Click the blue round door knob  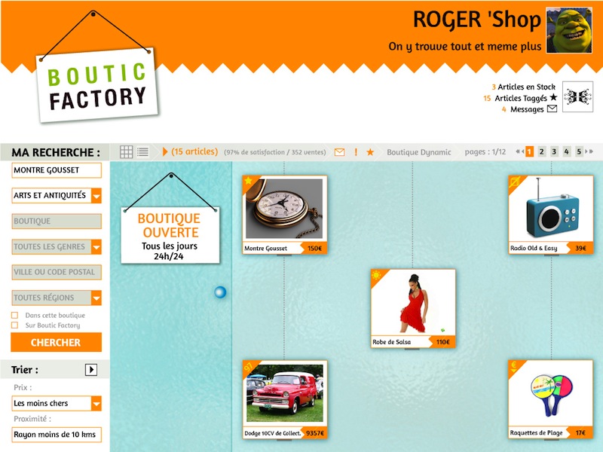[x=220, y=292]
